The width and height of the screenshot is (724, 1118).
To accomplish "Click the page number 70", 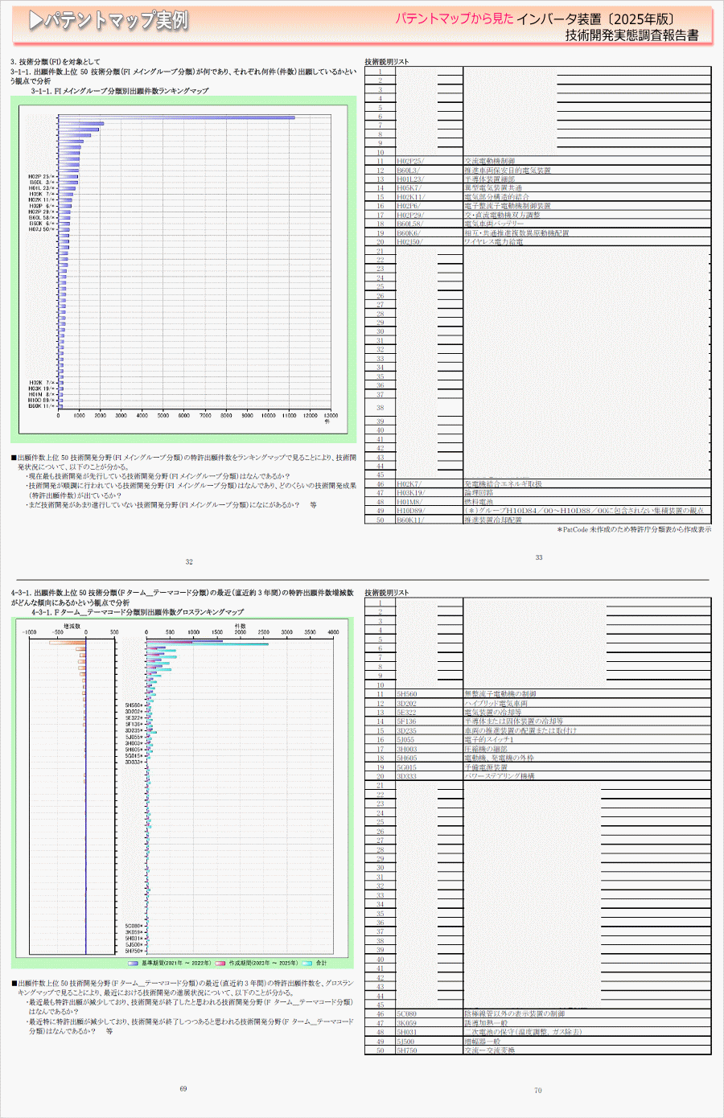I will click(538, 1091).
